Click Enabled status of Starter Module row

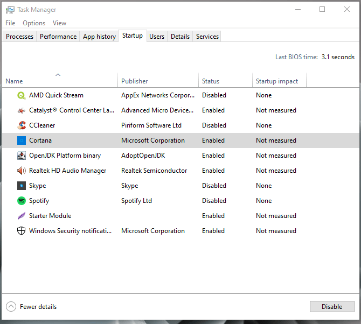213,216
